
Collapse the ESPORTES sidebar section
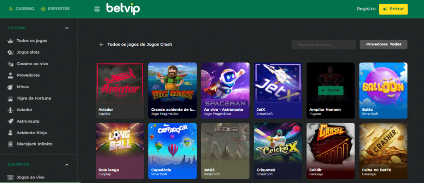(67, 165)
